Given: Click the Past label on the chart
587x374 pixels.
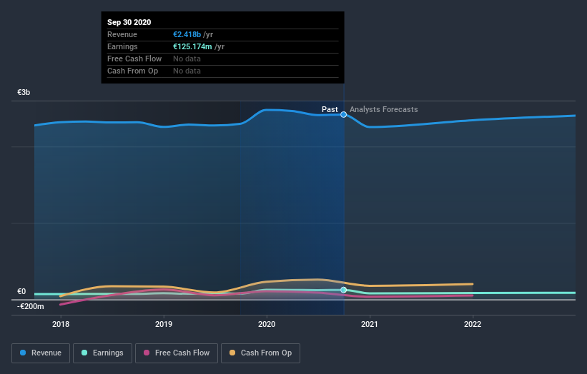Looking at the screenshot, I should [x=330, y=109].
